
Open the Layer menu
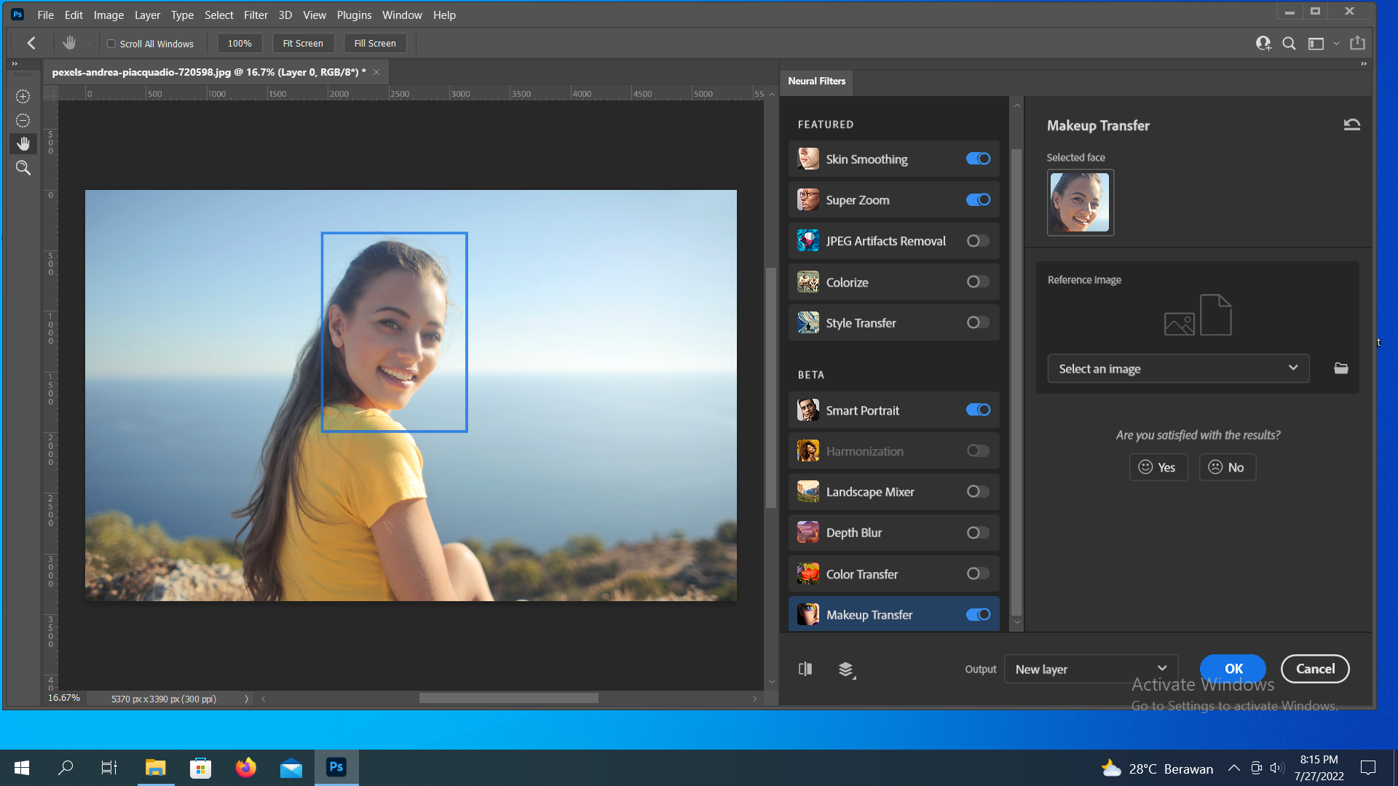pos(147,15)
